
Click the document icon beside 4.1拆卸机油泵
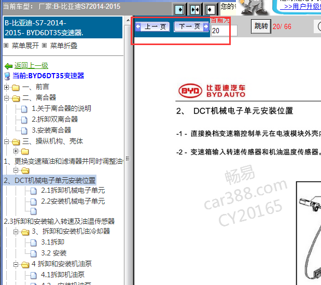click(33, 275)
